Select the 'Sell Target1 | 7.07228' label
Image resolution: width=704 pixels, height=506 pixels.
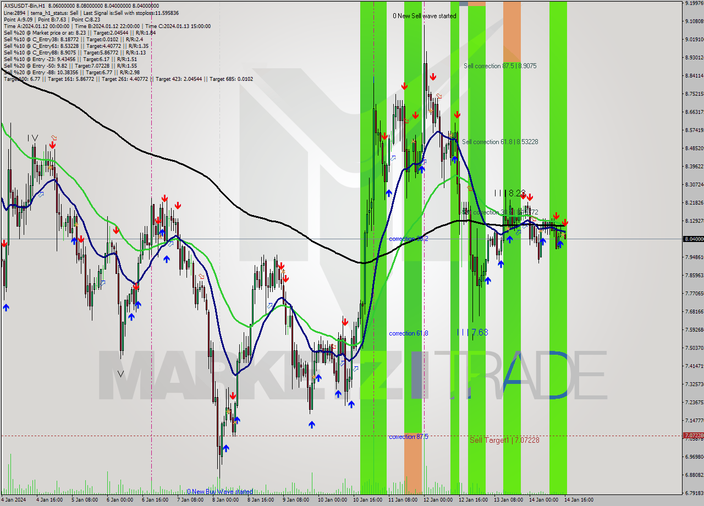504,440
